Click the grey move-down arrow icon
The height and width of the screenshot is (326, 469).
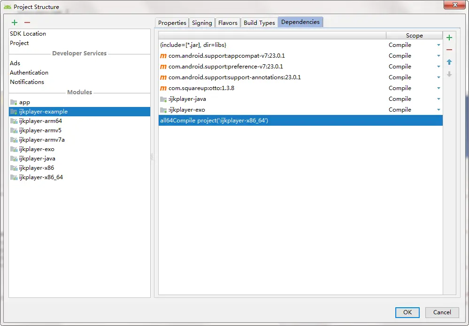pyautogui.click(x=449, y=74)
